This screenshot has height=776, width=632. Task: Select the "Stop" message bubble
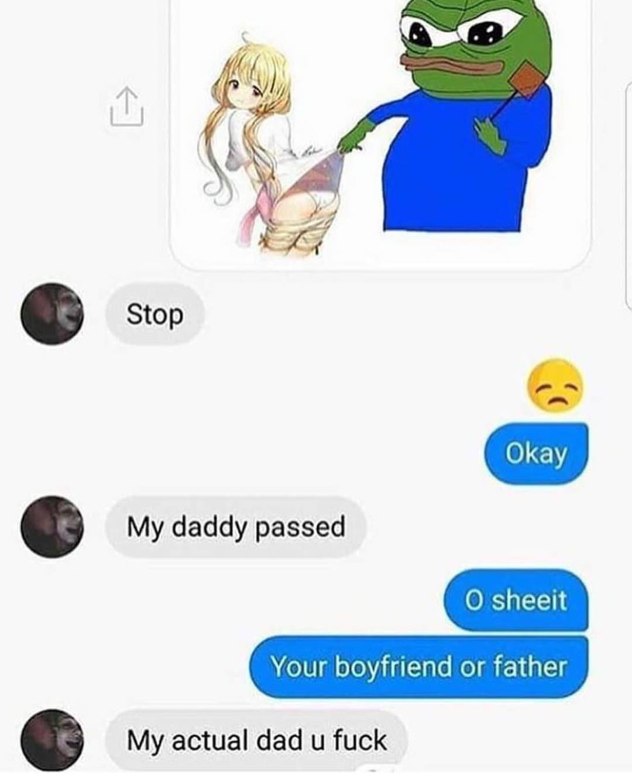154,315
